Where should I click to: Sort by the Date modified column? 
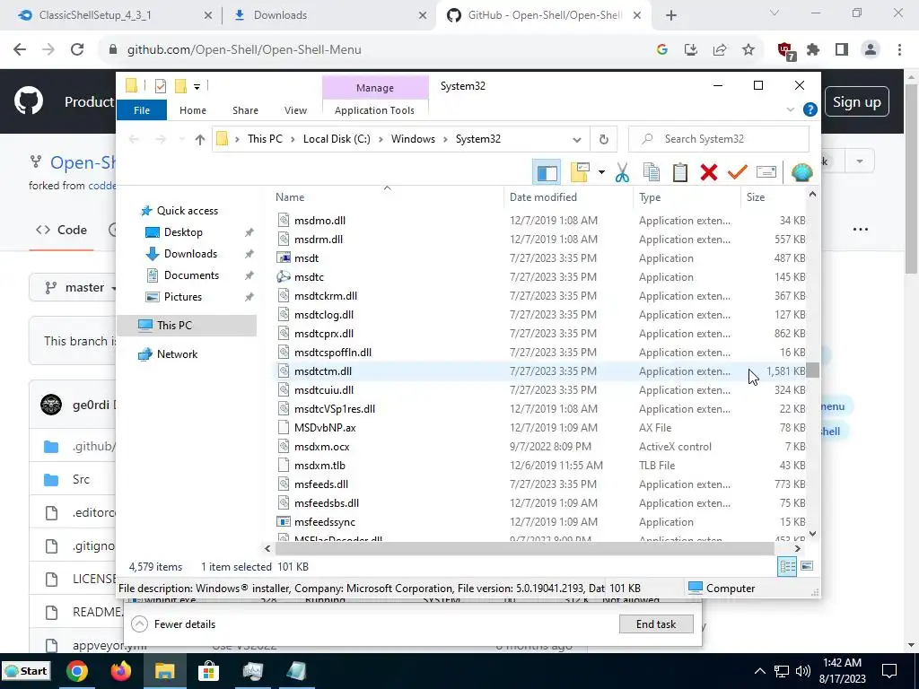tap(543, 197)
